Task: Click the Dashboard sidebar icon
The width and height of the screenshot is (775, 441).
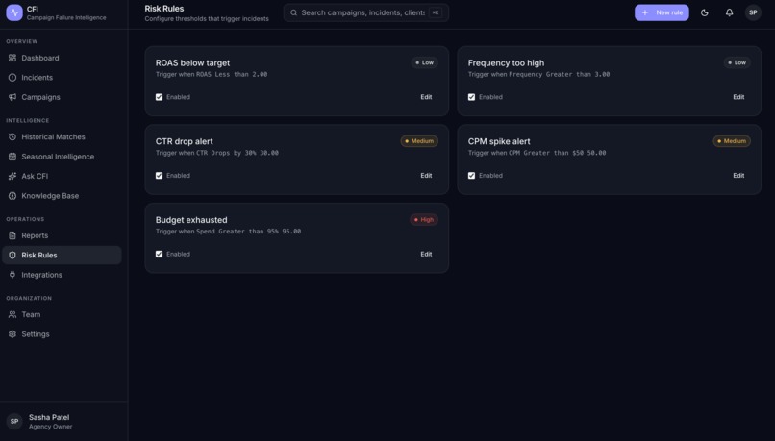Action: [x=12, y=58]
